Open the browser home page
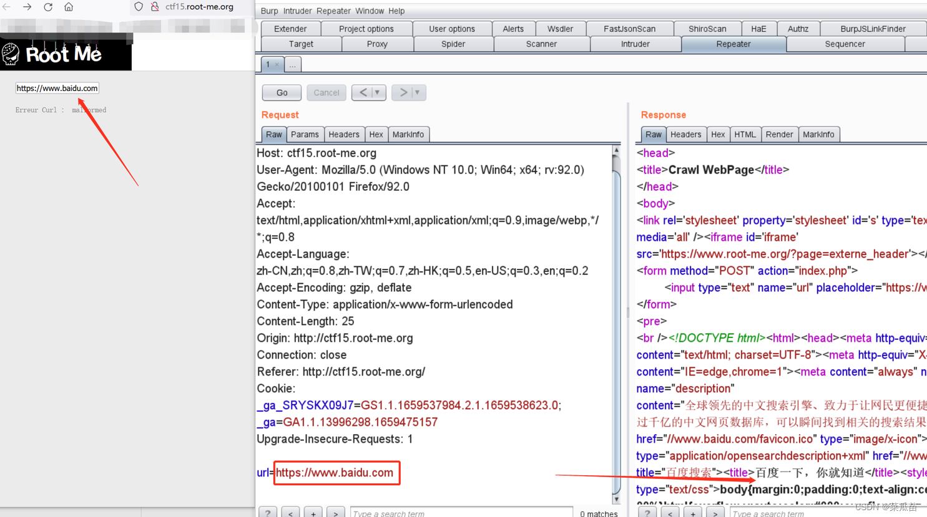The image size is (927, 517). pos(69,7)
